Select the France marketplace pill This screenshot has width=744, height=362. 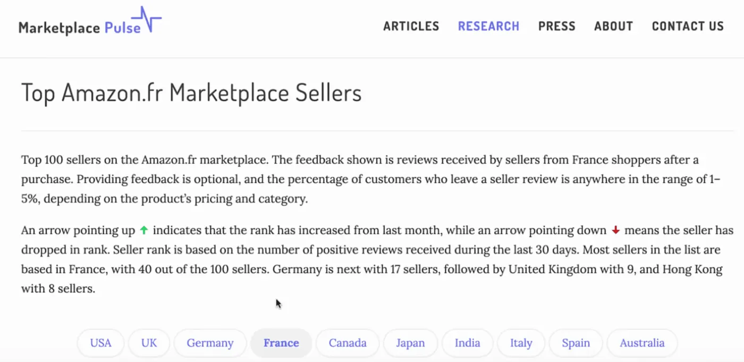[281, 343]
